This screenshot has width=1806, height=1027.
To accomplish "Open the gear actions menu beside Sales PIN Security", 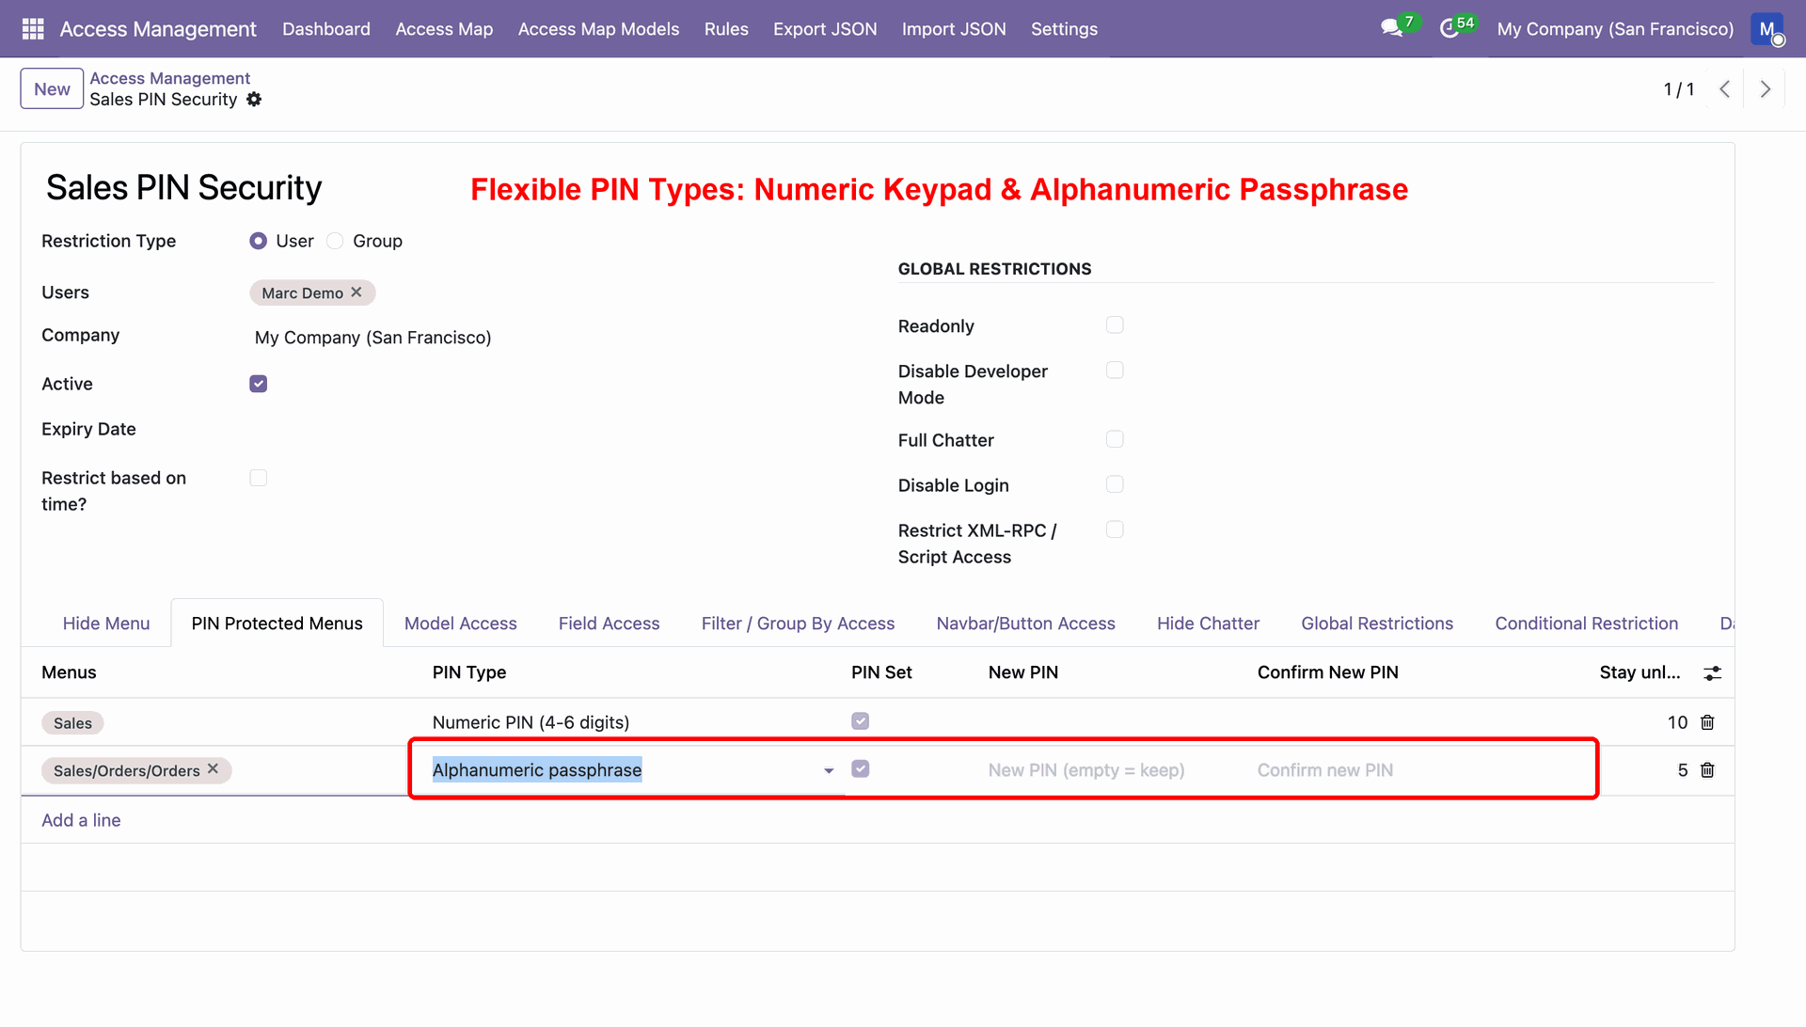I will [x=254, y=100].
